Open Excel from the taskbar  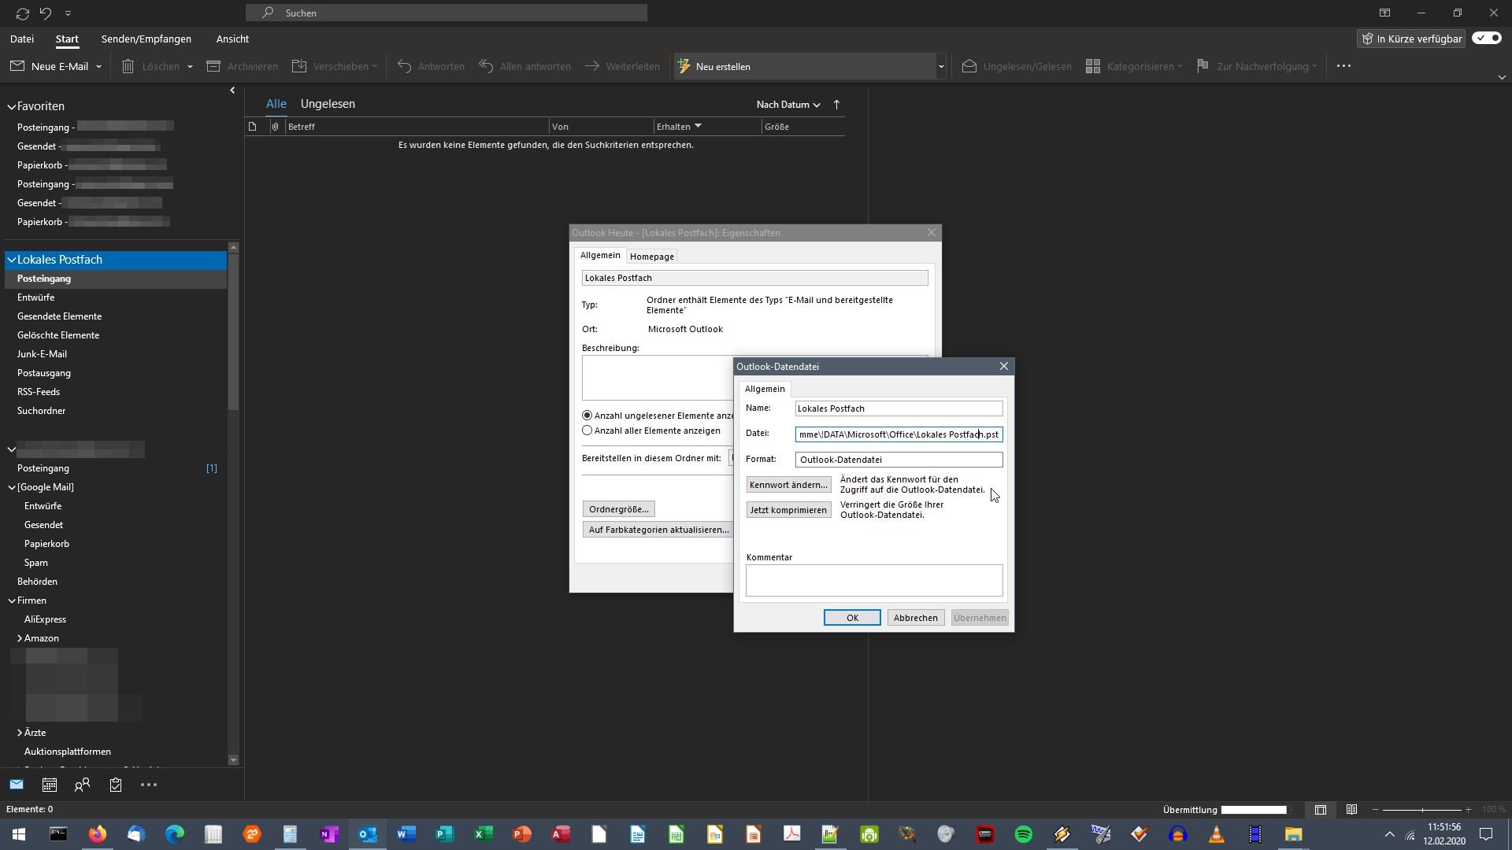pyautogui.click(x=484, y=834)
